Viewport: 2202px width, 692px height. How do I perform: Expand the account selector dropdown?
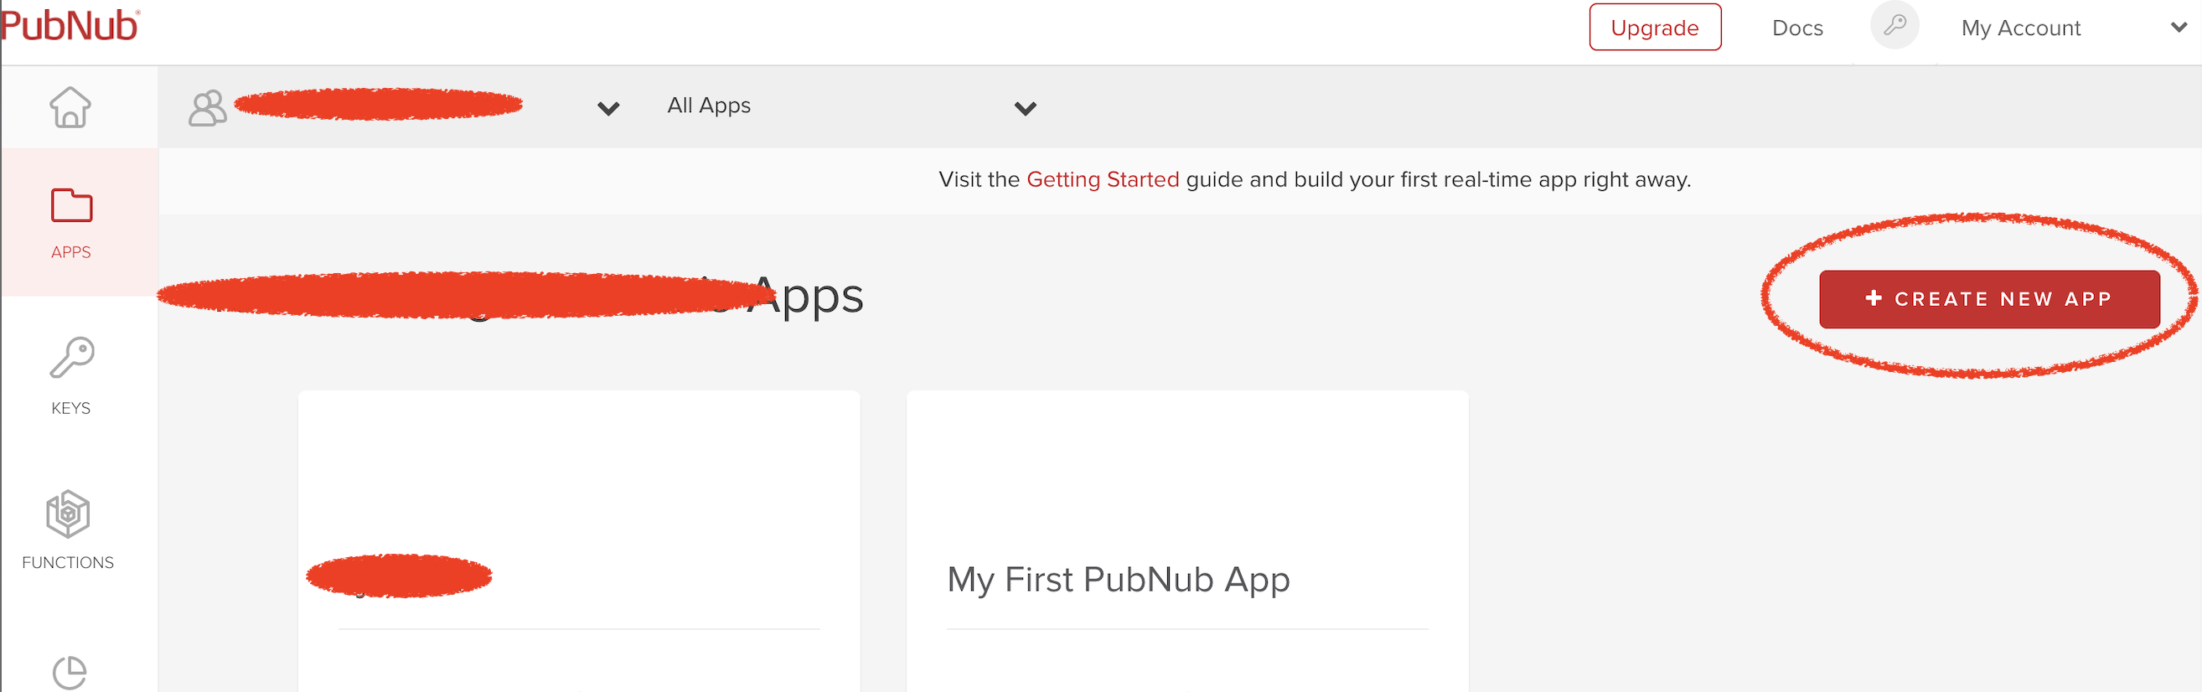pyautogui.click(x=607, y=109)
